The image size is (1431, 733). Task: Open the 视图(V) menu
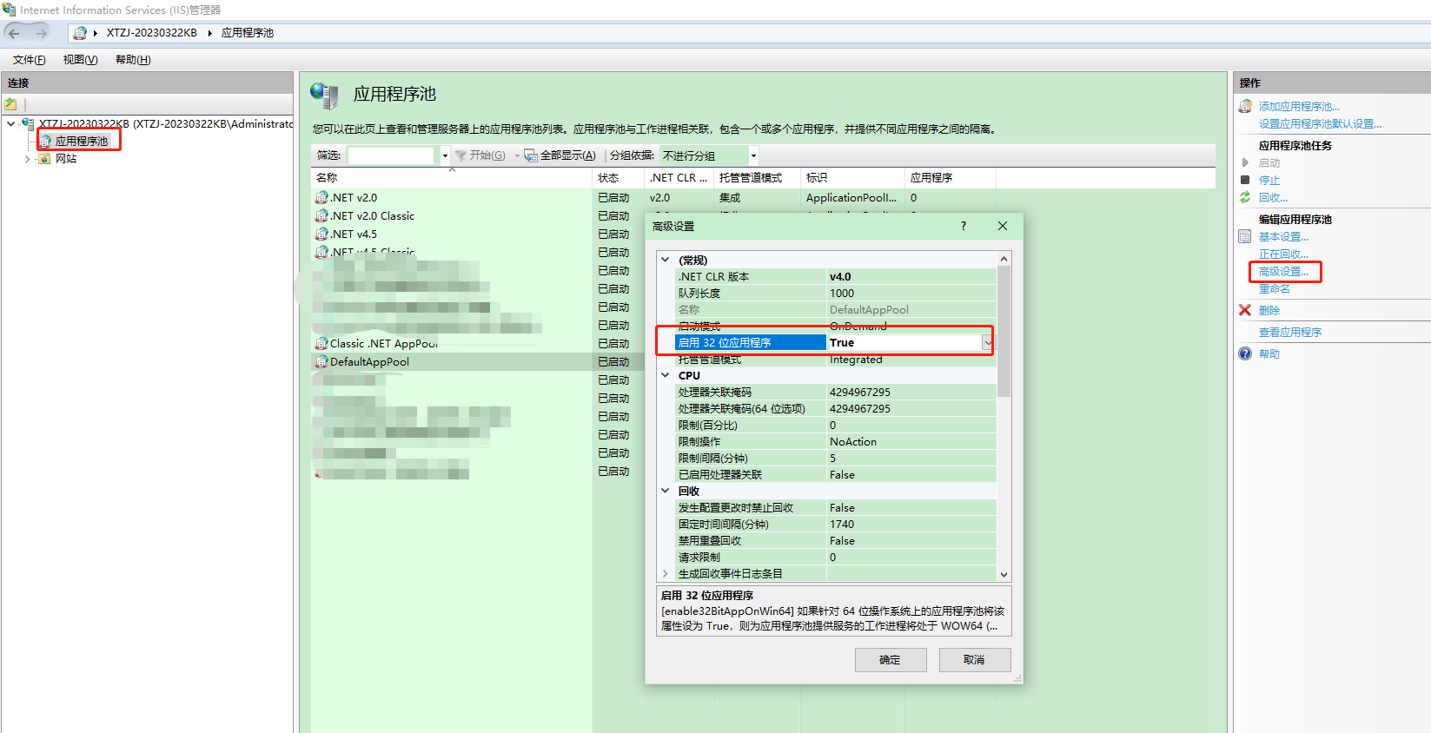tap(80, 60)
